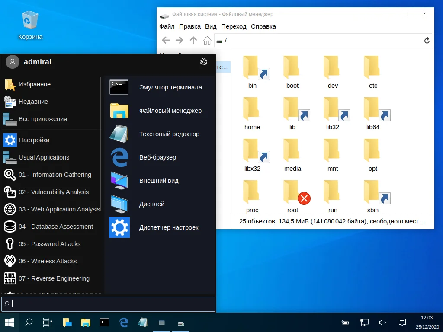This screenshot has height=332, width=443.
Task: Navigate up one directory level
Action: coord(193,40)
